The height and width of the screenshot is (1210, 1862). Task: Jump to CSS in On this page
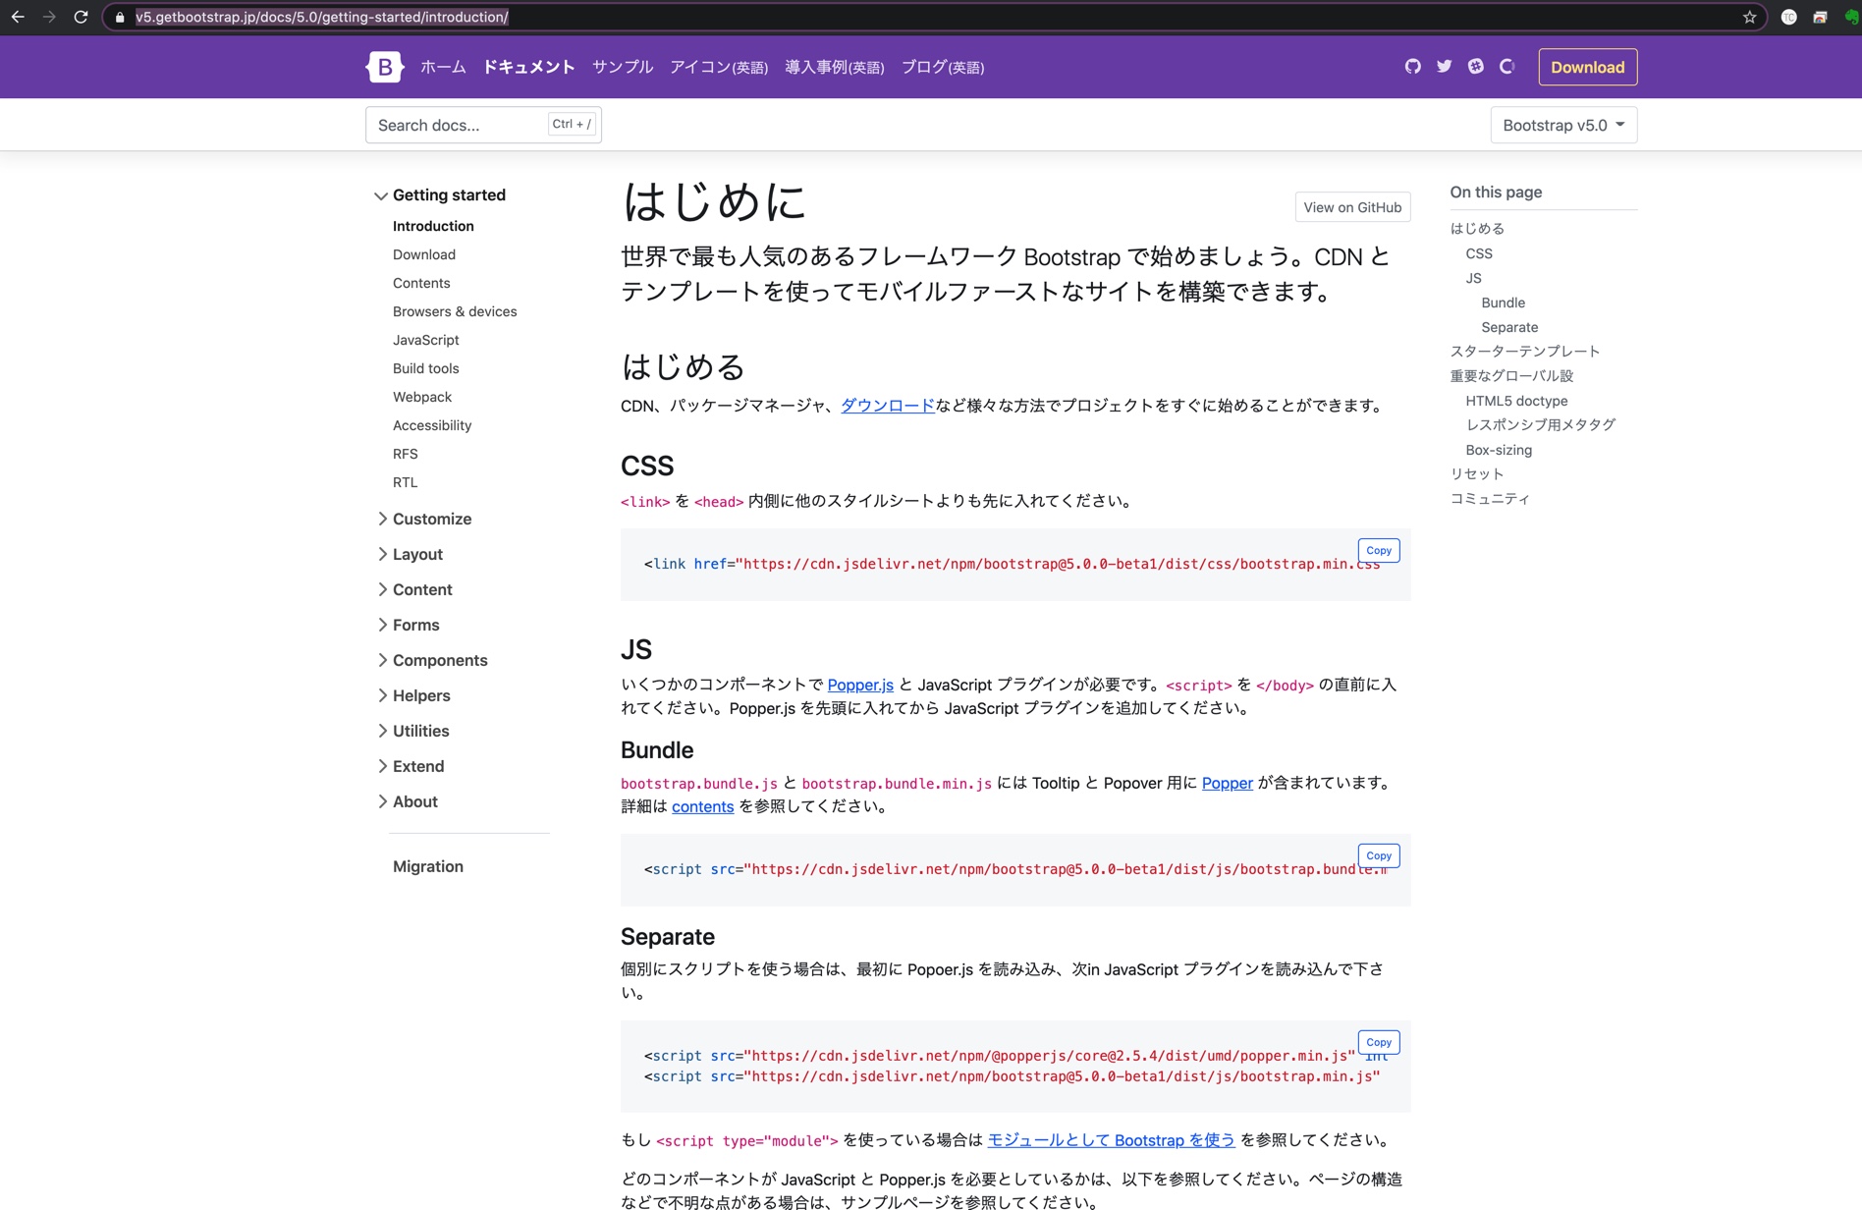click(1479, 253)
